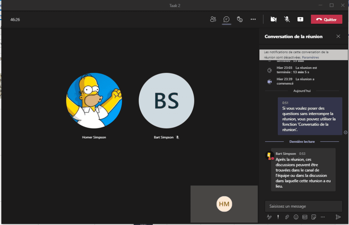Click the meeting-started icon beside Hier 23:39
The height and width of the screenshot is (225, 349).
(269, 82)
